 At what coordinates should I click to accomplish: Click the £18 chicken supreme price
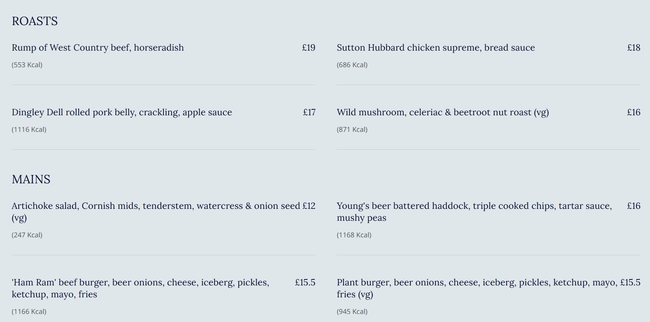point(633,48)
